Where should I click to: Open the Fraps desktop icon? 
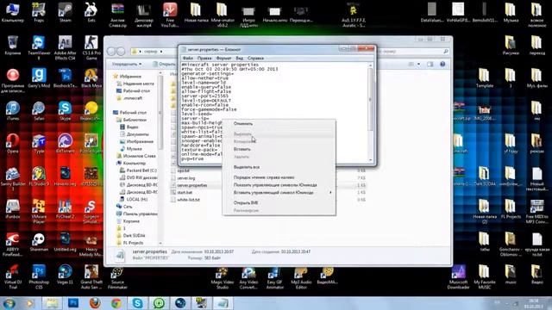tap(39, 12)
